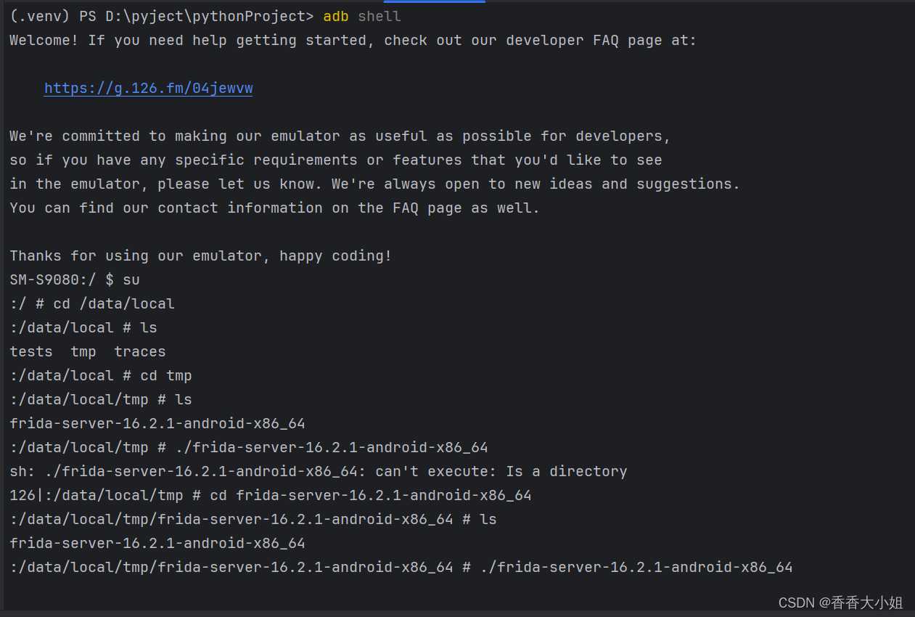Click the yellow 'adb' command text

(x=336, y=16)
